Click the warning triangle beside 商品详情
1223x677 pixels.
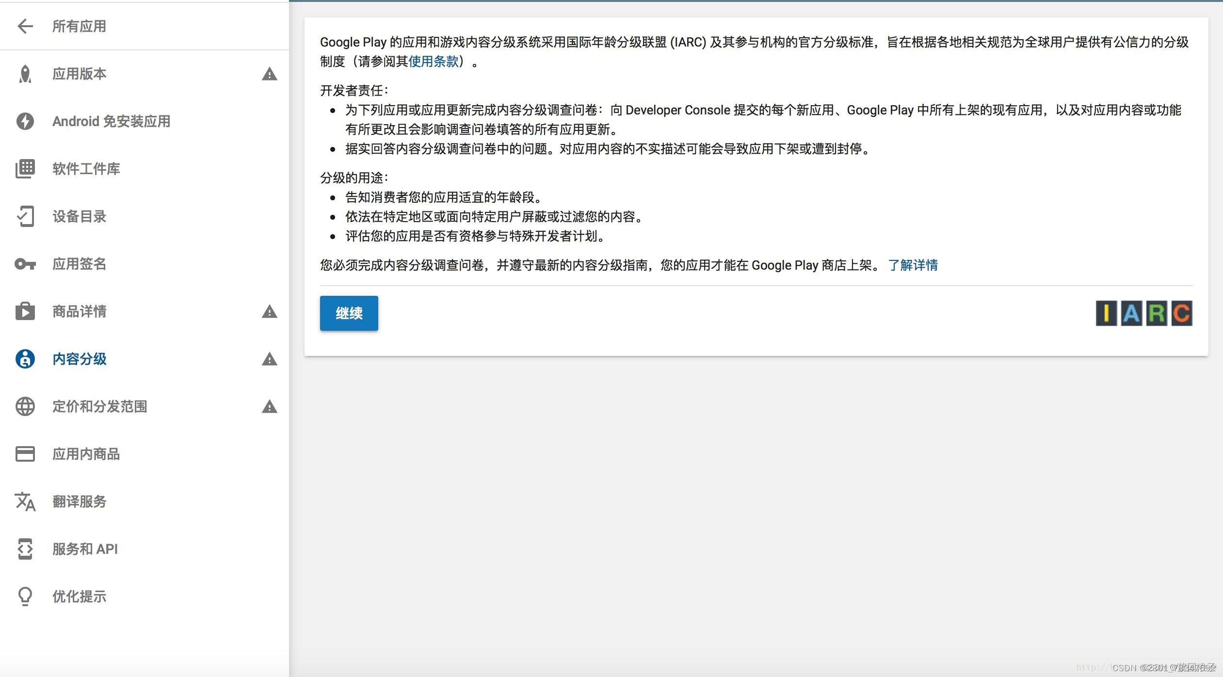point(269,311)
